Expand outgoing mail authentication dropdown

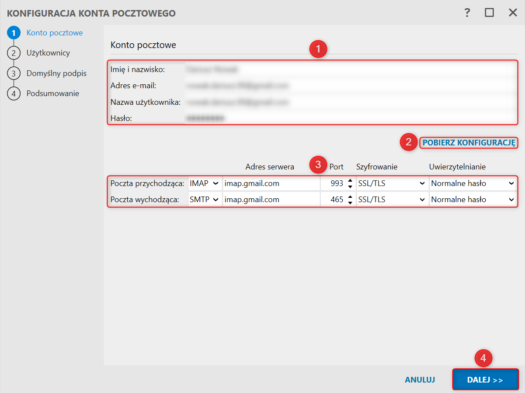[473, 200]
